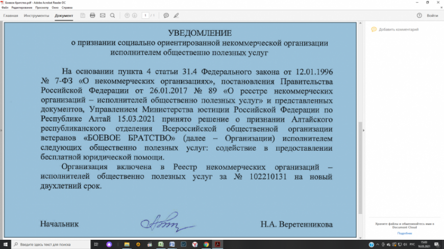
Task: Click the Adobe Acrobat Reader taskbar icon
Action: [x=217, y=244]
